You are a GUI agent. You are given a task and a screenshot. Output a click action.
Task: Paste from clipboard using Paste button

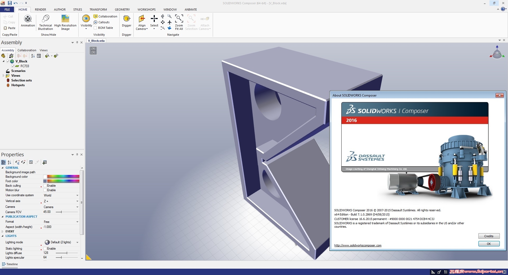point(10,28)
